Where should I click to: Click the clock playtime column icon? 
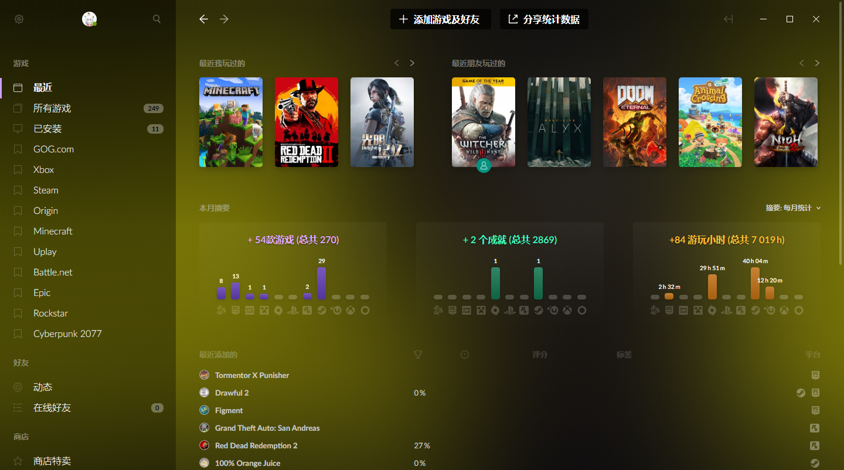pos(465,355)
